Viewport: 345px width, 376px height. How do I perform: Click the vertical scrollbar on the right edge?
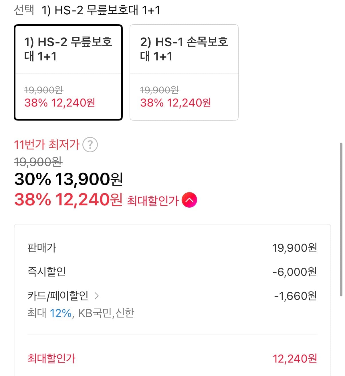coord(341,219)
